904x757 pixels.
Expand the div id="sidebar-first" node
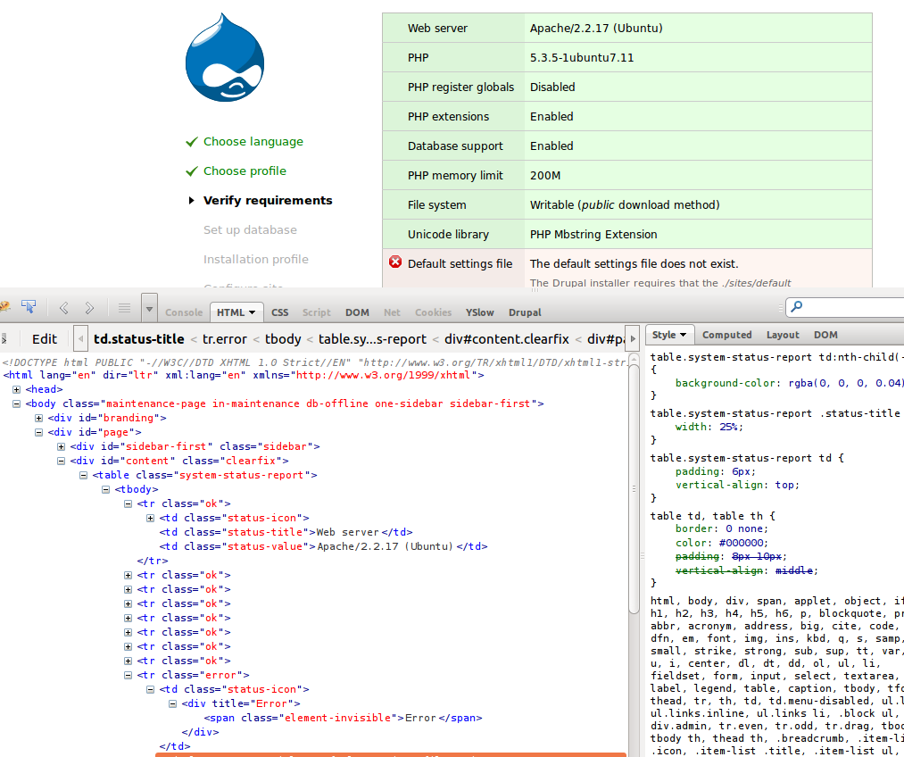[x=61, y=447]
